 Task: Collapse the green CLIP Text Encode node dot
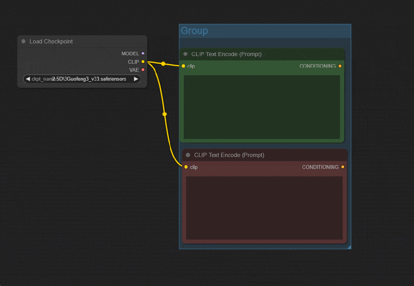[185, 54]
